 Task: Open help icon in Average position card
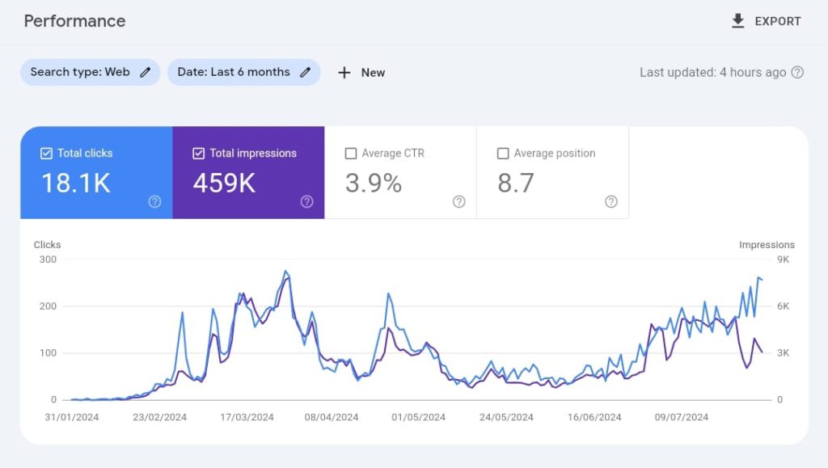(x=610, y=202)
